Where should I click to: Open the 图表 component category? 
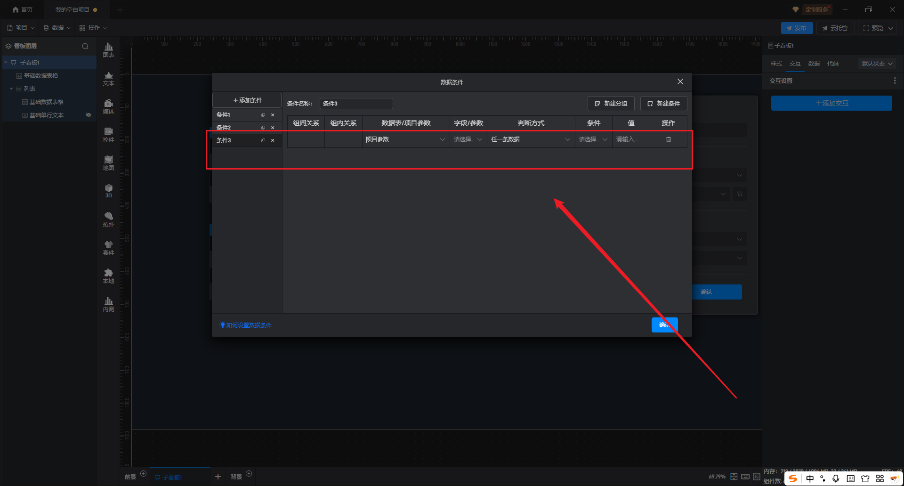[108, 50]
